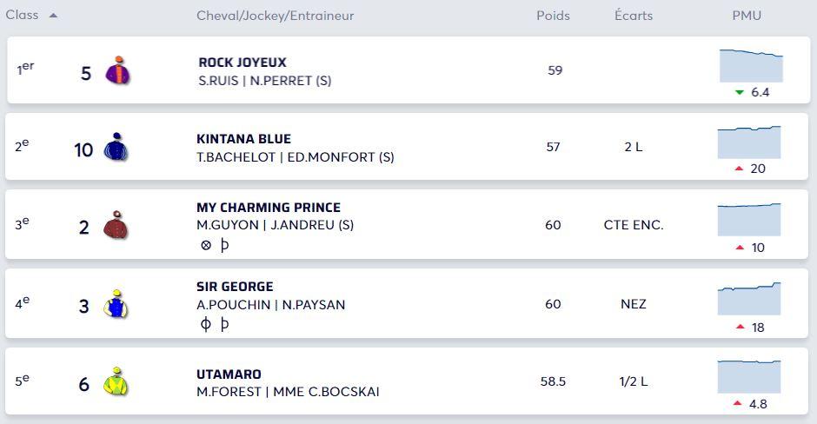Open the KINTANA BLUE horse link
This screenshot has width=817, height=424.
pos(243,139)
